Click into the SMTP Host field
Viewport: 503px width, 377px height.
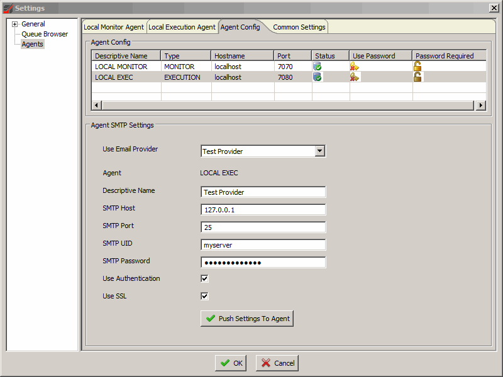(263, 210)
